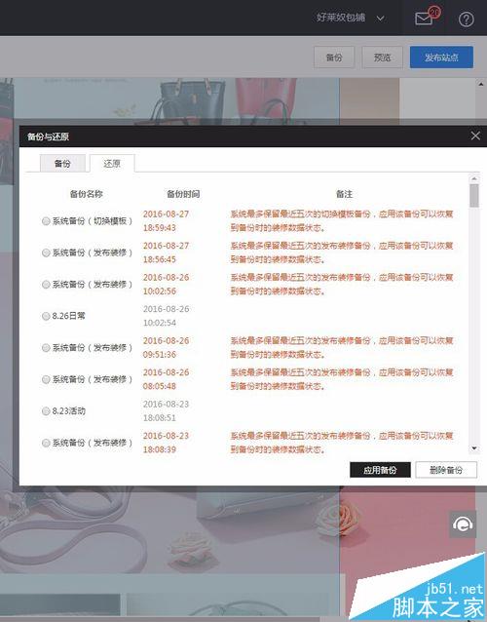Click the page scrollbar up arrow
487x622 pixels.
pyautogui.click(x=481, y=84)
